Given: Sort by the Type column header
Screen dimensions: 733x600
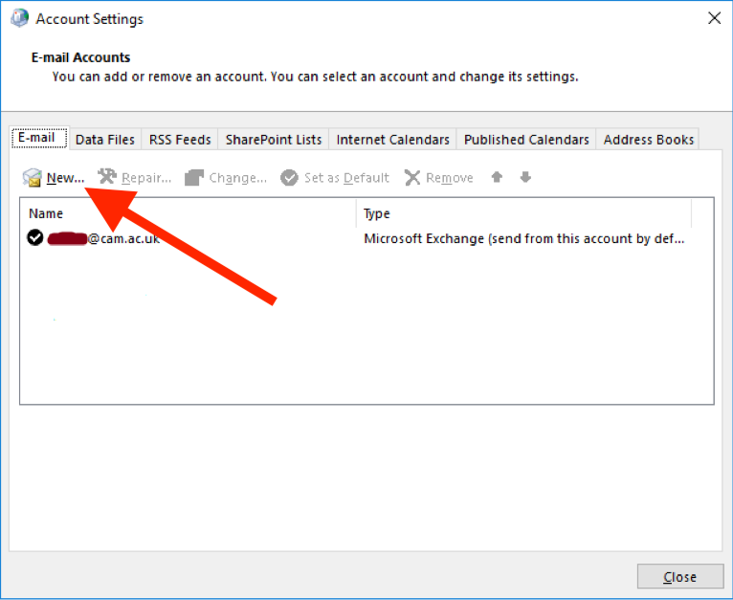Looking at the screenshot, I should coord(523,213).
